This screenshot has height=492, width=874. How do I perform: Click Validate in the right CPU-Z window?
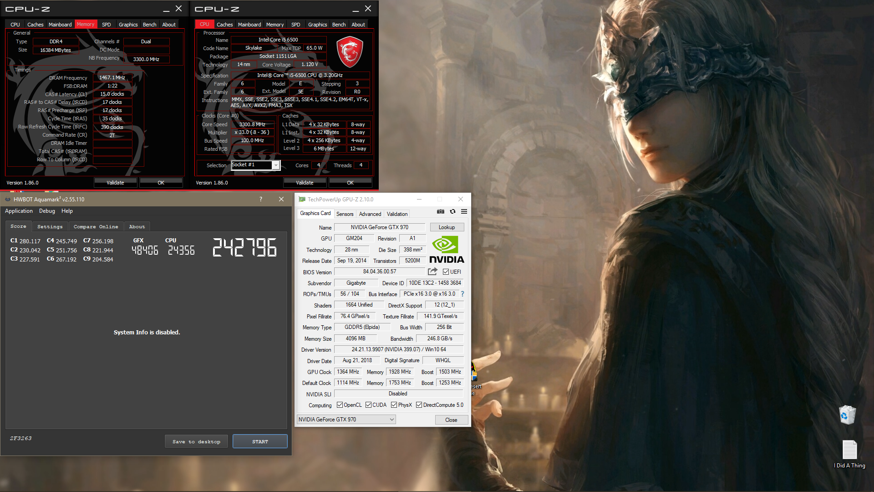pos(305,183)
